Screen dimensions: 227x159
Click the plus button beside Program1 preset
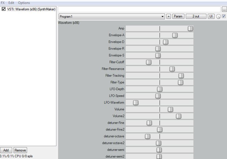click(x=169, y=16)
